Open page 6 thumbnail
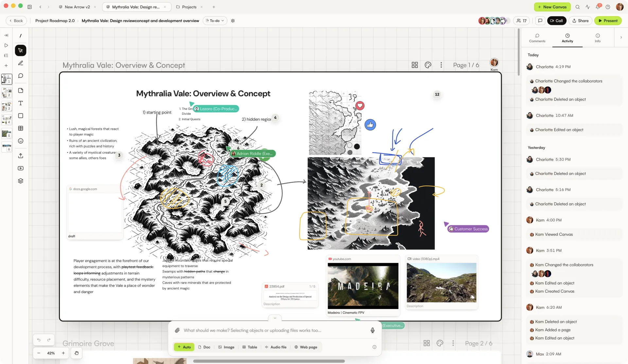 7,147
